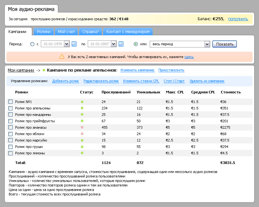This screenshot has height=207, width=259.
Task: Tick the checkbox for Ролик про грейпфрукты
Action: 10,121
